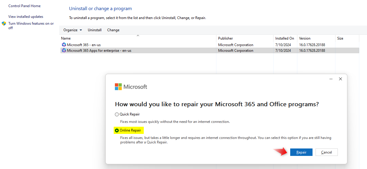Open the Organize dropdown menu

tap(73, 30)
